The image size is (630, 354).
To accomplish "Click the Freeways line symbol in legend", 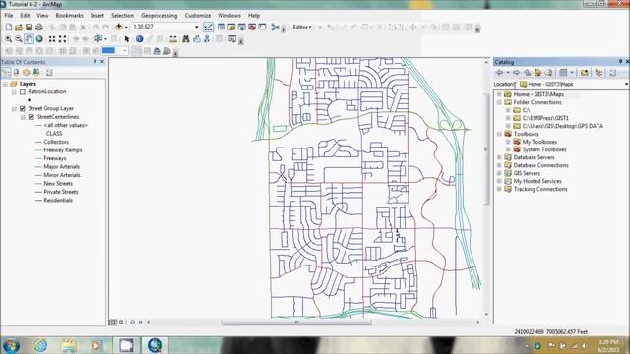I will pyautogui.click(x=38, y=158).
